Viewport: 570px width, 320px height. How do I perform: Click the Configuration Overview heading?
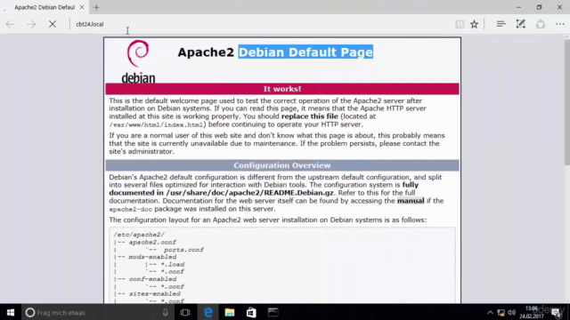pos(282,165)
